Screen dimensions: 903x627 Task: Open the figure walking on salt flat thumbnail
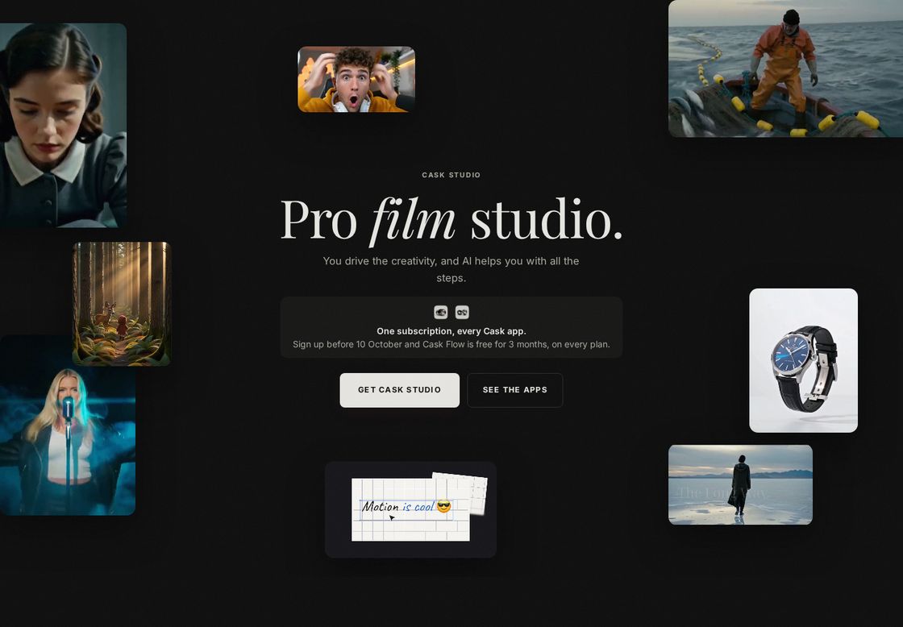740,485
